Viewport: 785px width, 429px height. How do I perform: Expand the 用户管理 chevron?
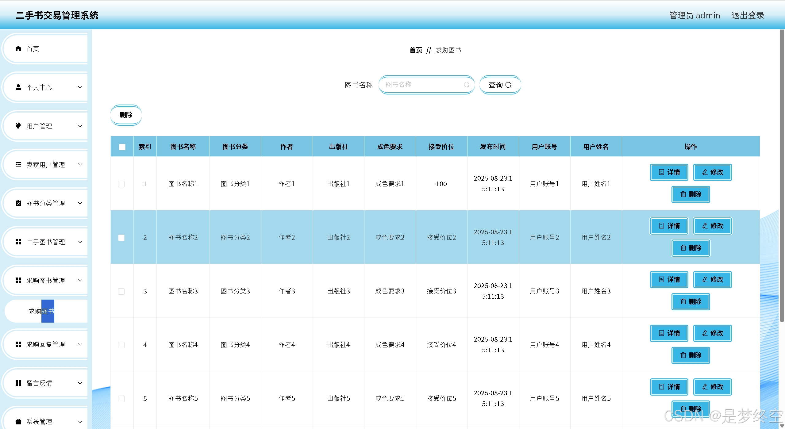point(80,126)
